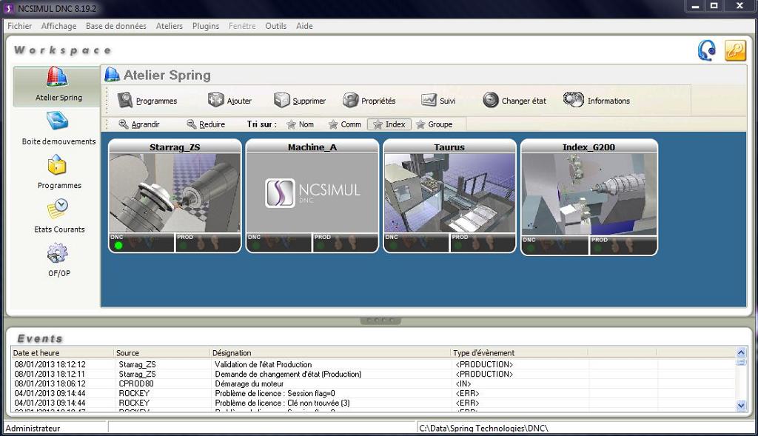Image resolution: width=758 pixels, height=436 pixels.
Task: Open the Base de données menu
Action: pos(115,26)
